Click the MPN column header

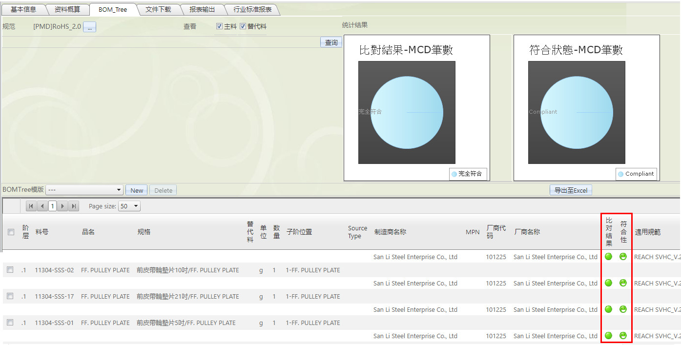pos(473,232)
